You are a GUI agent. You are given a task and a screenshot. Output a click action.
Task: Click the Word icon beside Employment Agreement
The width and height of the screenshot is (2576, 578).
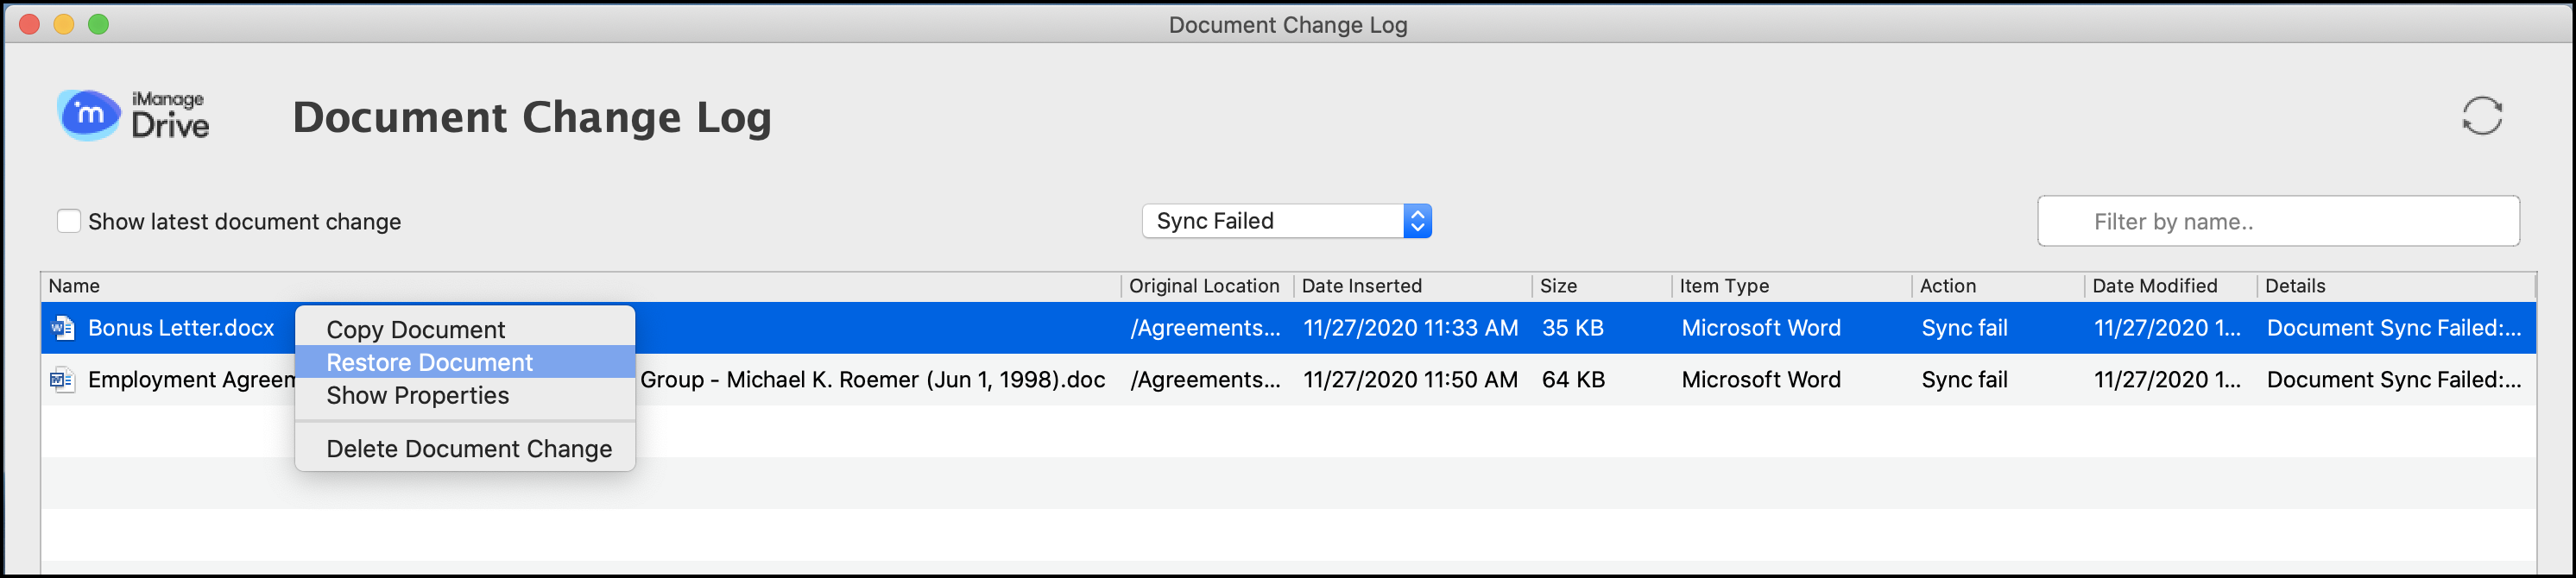[63, 380]
